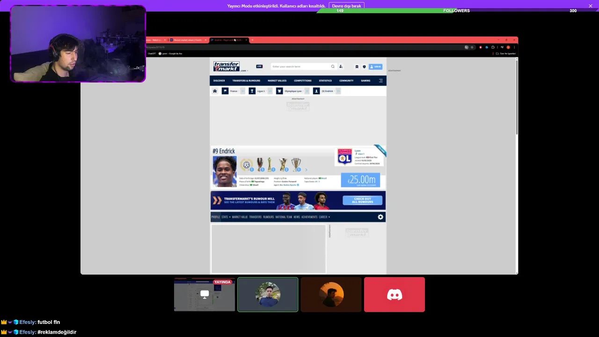Click the player silhouette breadcrumb icon
The image size is (599, 337).
(x=316, y=91)
